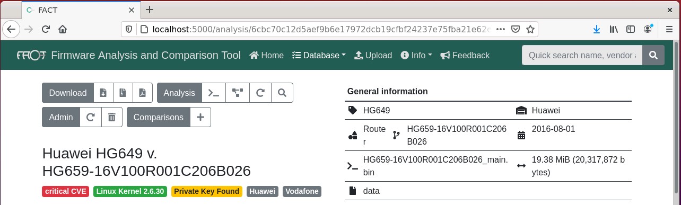Open the Firefox hamburger menu

click(x=668, y=29)
